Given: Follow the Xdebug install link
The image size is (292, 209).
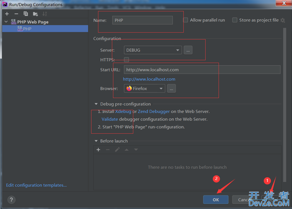Looking at the screenshot, I should click(123, 111).
